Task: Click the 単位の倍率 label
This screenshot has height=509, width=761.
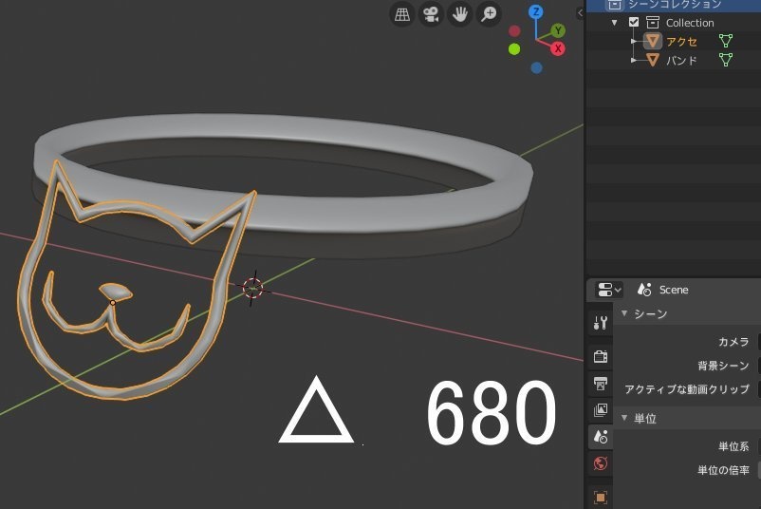Action: (x=723, y=470)
